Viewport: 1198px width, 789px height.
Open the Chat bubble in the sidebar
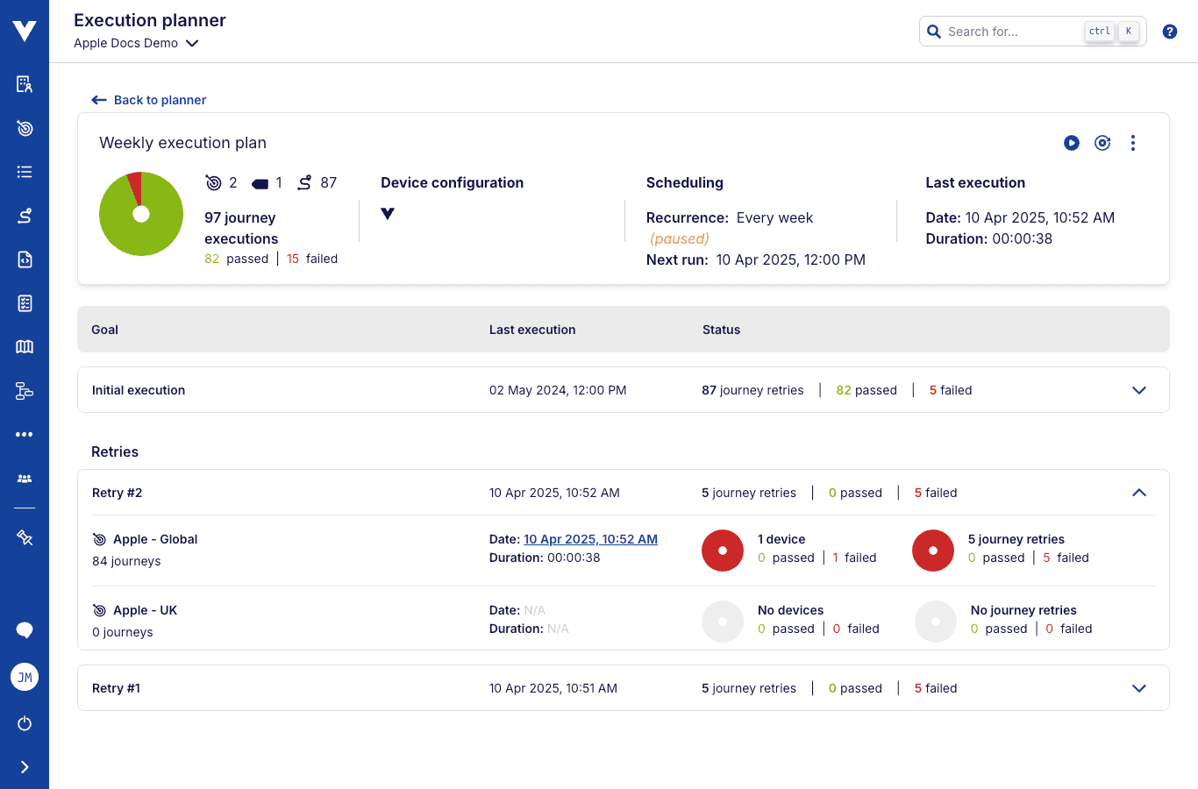tap(25, 630)
